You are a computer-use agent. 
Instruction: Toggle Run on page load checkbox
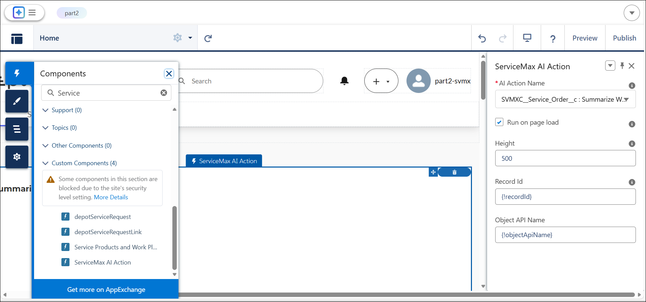[499, 122]
